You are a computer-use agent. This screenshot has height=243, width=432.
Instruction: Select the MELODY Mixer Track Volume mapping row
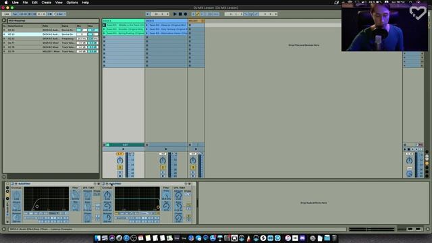(51, 51)
